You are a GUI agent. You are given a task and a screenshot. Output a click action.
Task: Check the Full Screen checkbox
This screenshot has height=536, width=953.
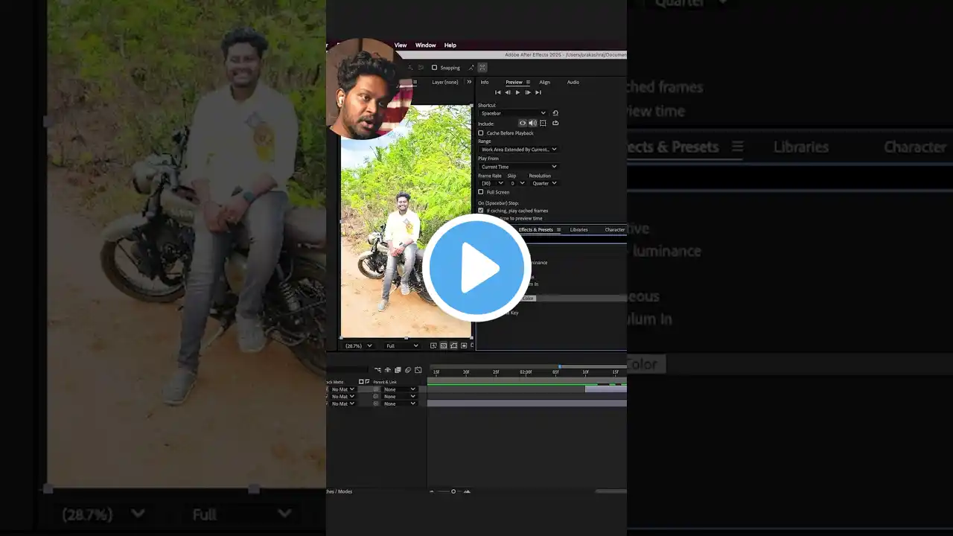tap(481, 192)
